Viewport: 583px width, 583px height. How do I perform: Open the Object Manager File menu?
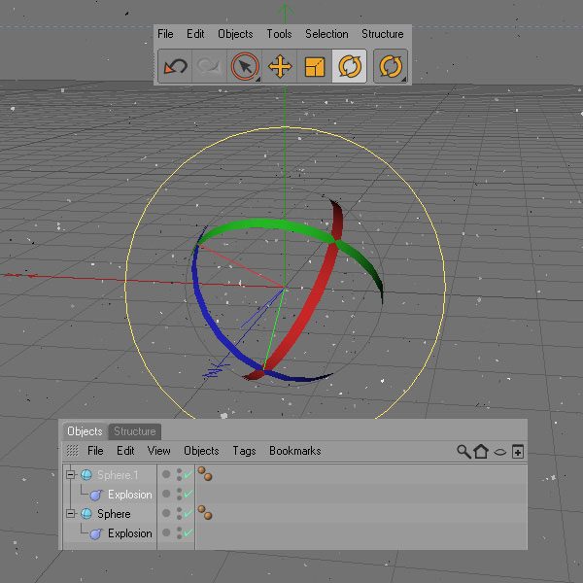tap(95, 451)
